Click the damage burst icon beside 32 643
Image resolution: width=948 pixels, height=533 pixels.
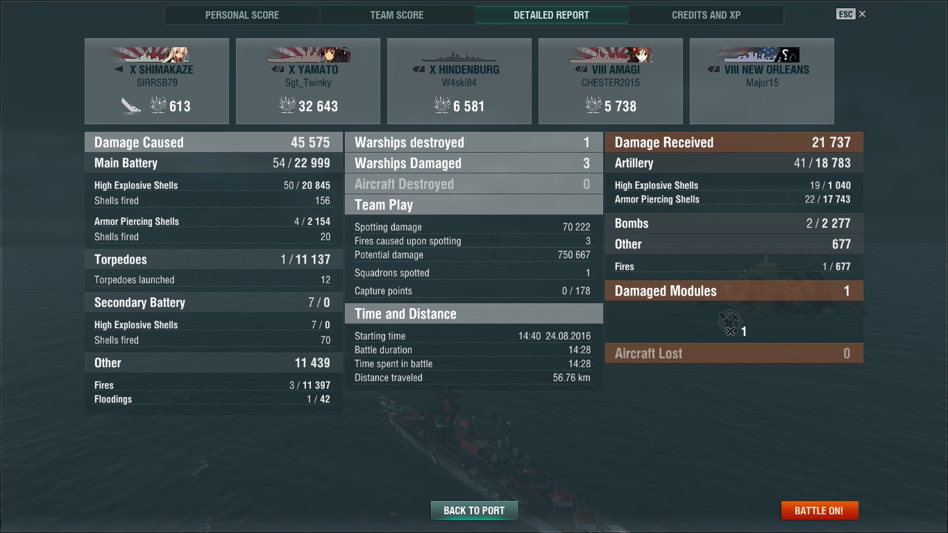287,105
